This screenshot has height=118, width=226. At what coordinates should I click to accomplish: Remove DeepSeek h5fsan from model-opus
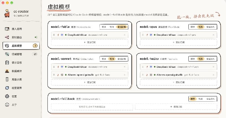214,35
